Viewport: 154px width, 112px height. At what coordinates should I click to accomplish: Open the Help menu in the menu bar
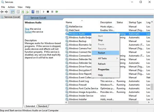pyautogui.click(x=28, y=7)
